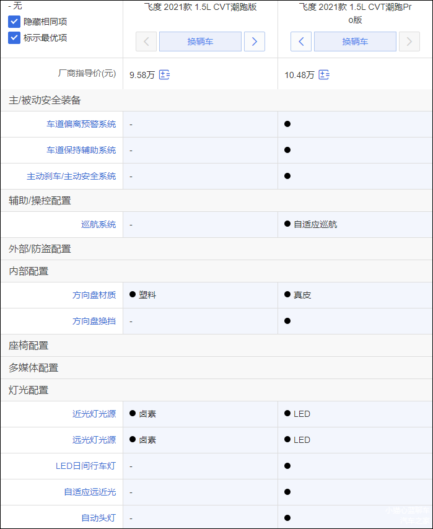Click next arrow for 潮跑Pro版 car column
This screenshot has width=433, height=529.
(x=409, y=42)
